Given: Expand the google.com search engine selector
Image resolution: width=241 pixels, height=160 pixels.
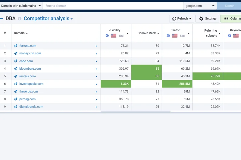Looking at the screenshot, I should point(200,6).
